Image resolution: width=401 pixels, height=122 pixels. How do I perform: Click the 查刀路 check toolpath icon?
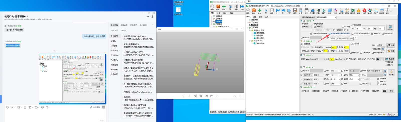pyautogui.click(x=347, y=11)
